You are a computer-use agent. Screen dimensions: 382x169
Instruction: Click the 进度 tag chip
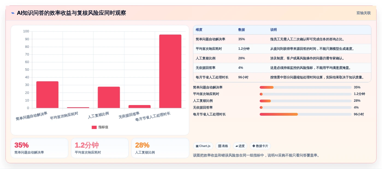240,146
